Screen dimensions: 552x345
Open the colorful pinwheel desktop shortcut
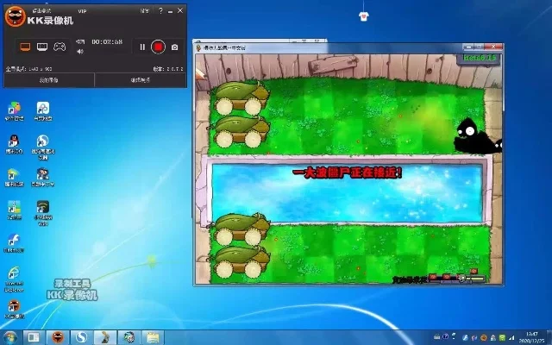[x=14, y=111]
